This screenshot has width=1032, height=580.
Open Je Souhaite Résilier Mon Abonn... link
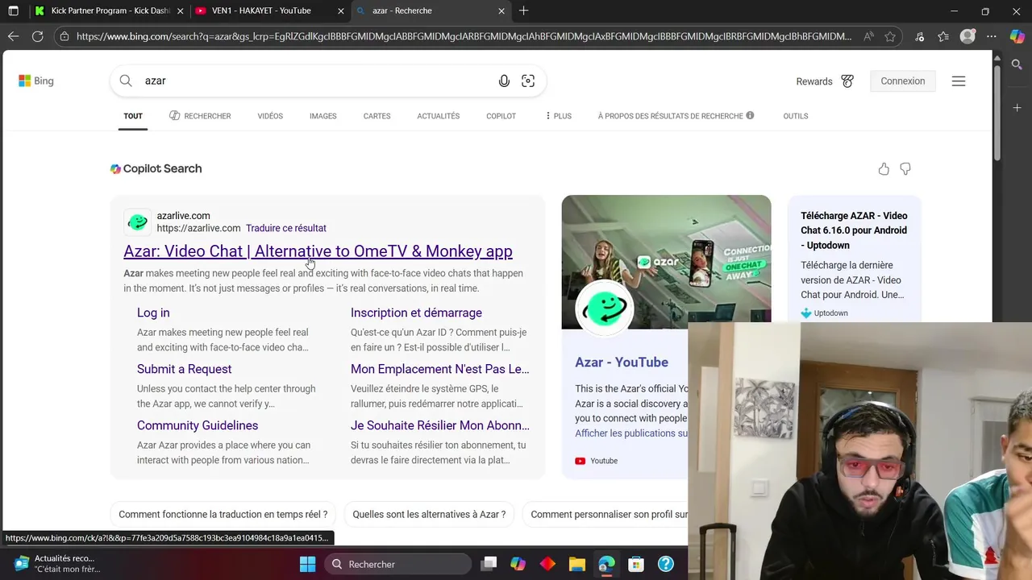click(440, 425)
